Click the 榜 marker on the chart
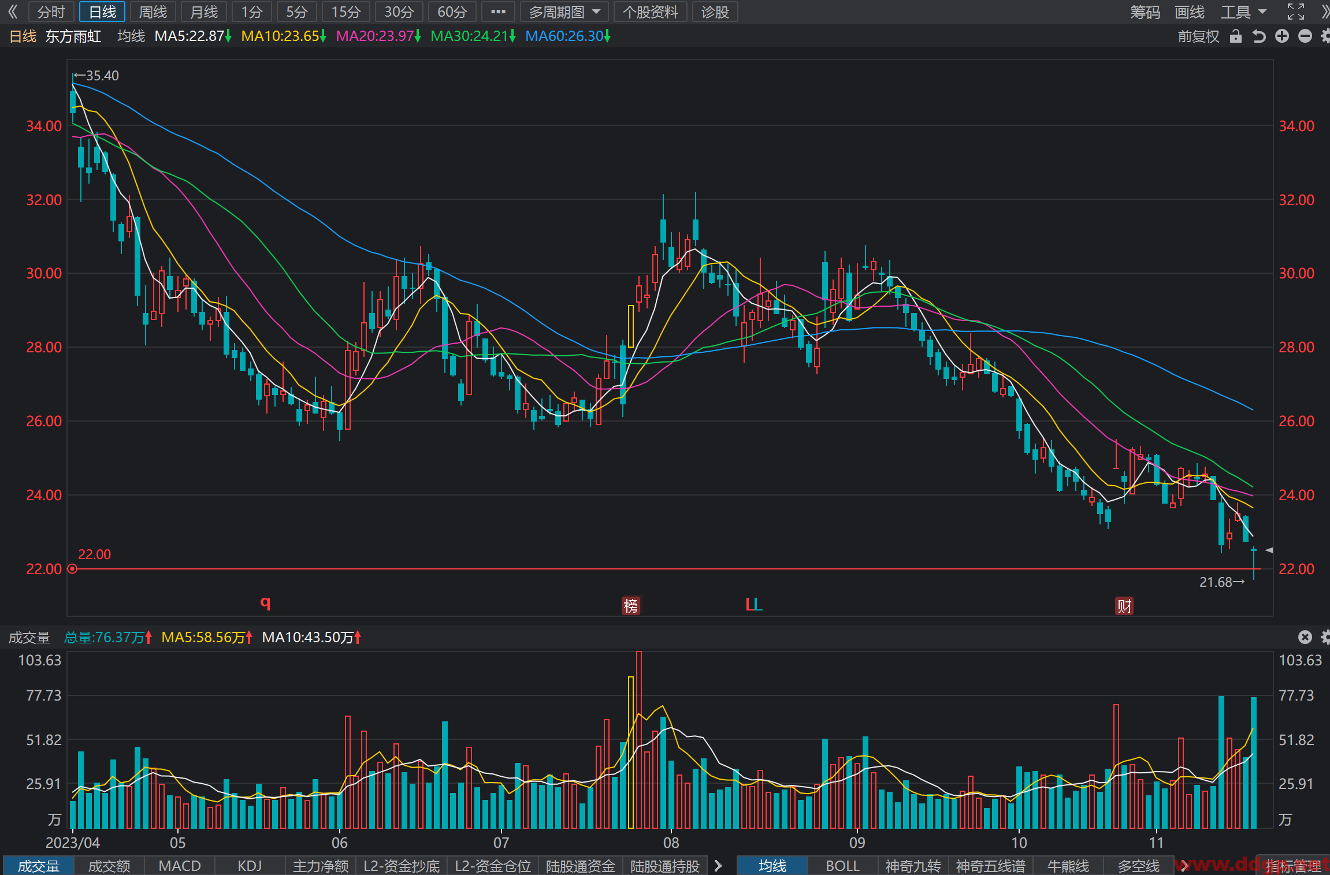The image size is (1330, 875). click(631, 606)
